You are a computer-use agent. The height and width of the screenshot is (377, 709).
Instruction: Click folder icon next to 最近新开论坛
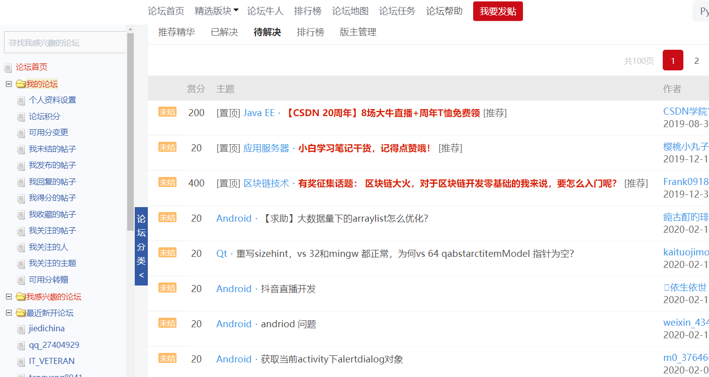pos(21,313)
